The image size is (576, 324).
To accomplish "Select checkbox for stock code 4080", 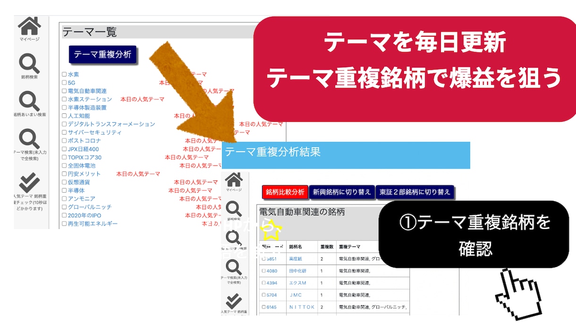I will [264, 271].
